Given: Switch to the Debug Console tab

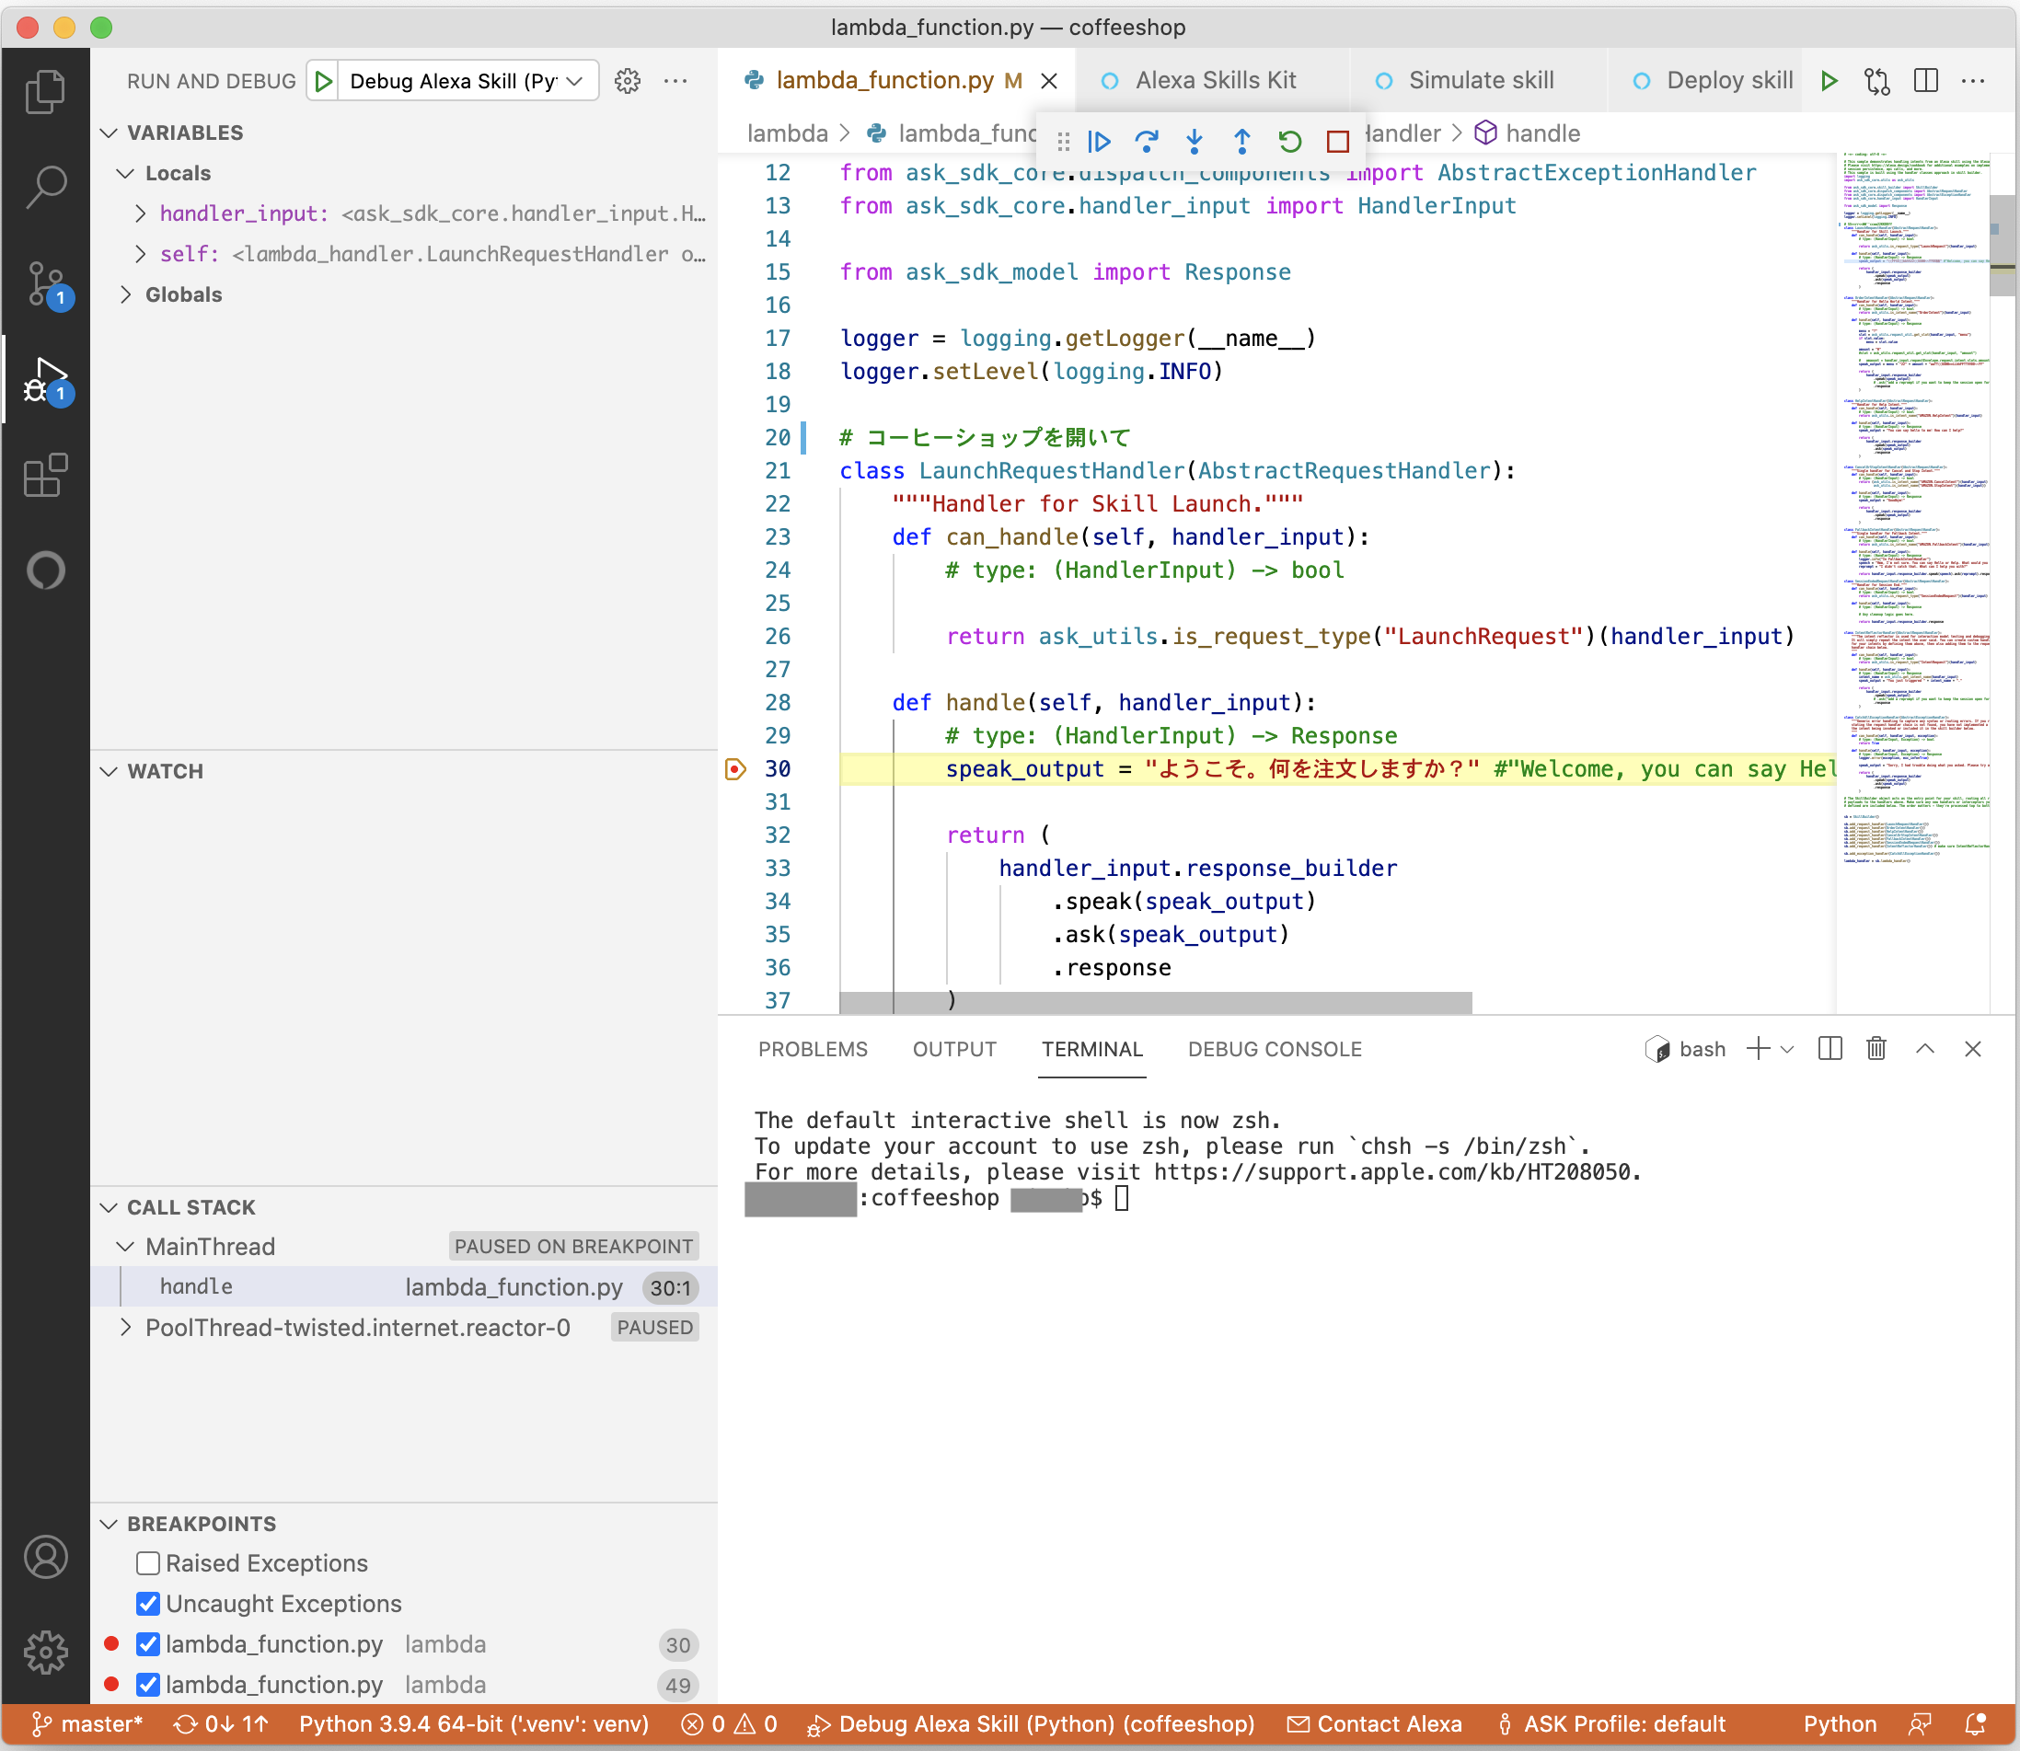Looking at the screenshot, I should pyautogui.click(x=1275, y=1048).
